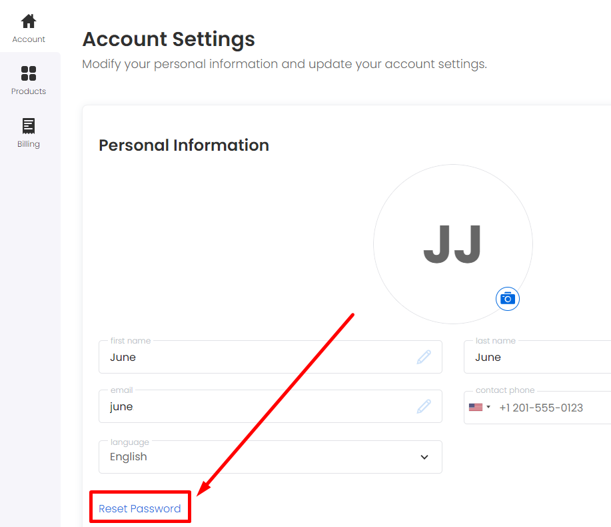Image resolution: width=611 pixels, height=527 pixels.
Task: Click the Account home icon
Action: [29, 21]
